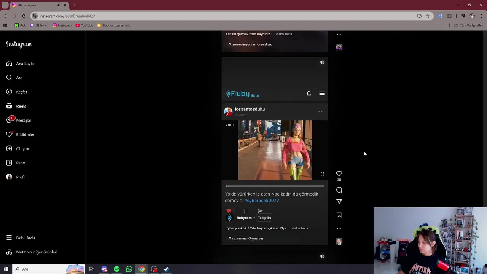The image size is (487, 274).
Task: Open Tüm Yer İşaretleri folder
Action: coord(469,25)
